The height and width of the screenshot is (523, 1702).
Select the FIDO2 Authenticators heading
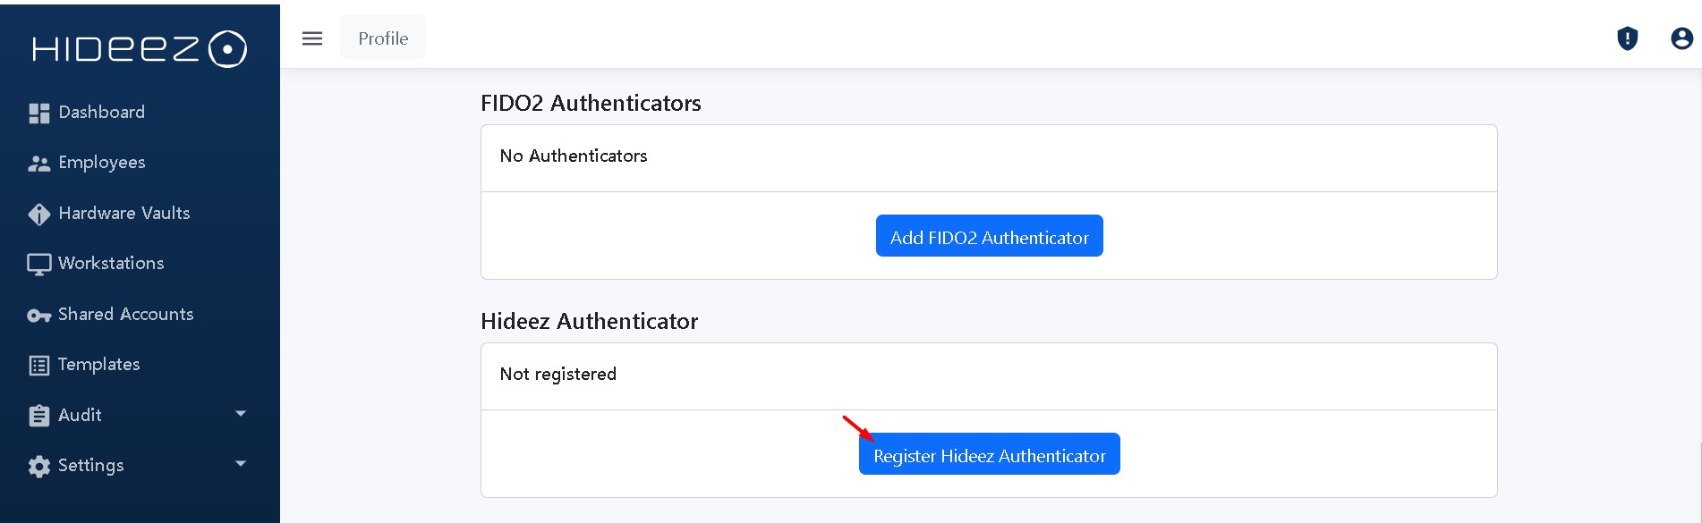click(x=591, y=104)
